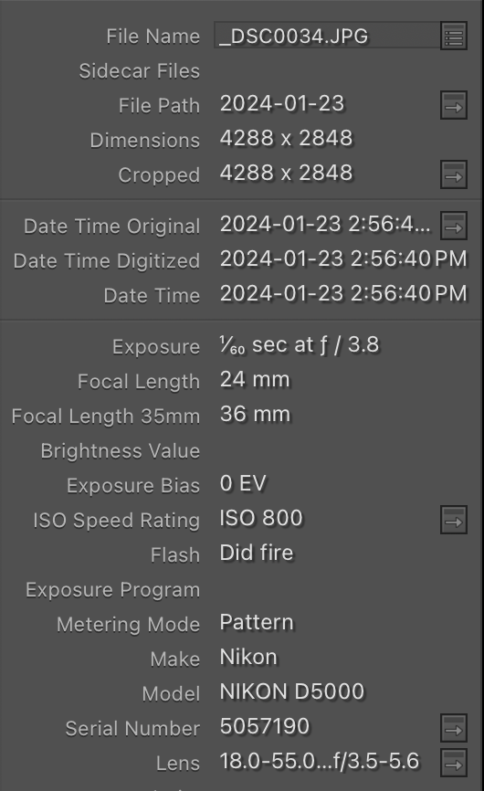
Task: Click the Flash Did fire value
Action: click(x=256, y=553)
